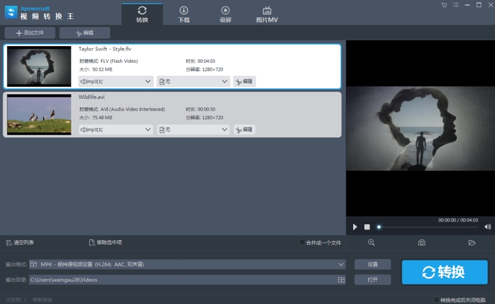Open subtitle dropdown for Taylor Swift file
The height and width of the screenshot is (304, 495).
(193, 81)
